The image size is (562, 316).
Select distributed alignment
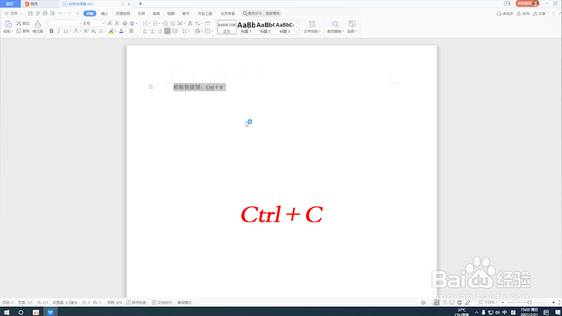pyautogui.click(x=175, y=31)
